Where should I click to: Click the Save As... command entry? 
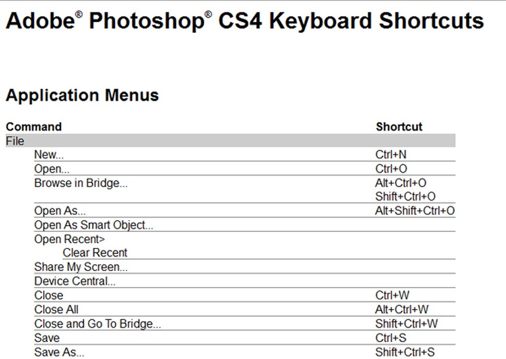(x=59, y=352)
